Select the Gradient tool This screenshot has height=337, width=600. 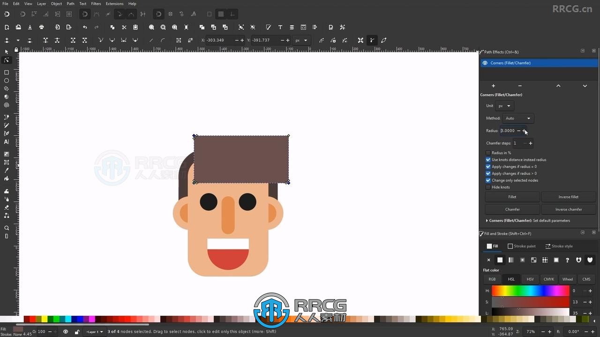click(x=7, y=154)
